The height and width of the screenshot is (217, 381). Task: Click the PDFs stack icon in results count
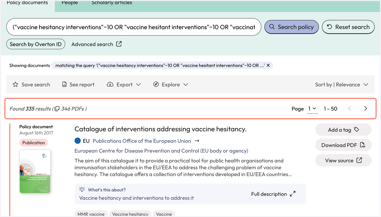coord(57,109)
